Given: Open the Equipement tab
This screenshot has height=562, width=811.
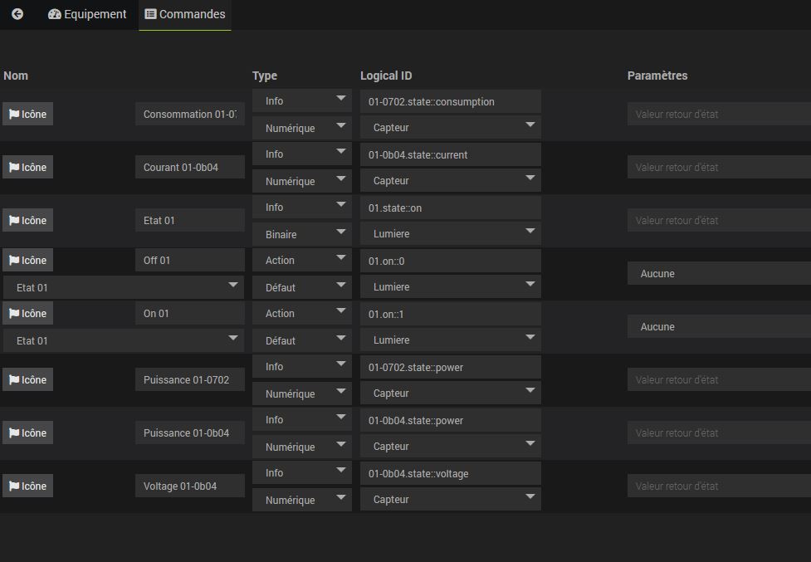Looking at the screenshot, I should [x=87, y=14].
